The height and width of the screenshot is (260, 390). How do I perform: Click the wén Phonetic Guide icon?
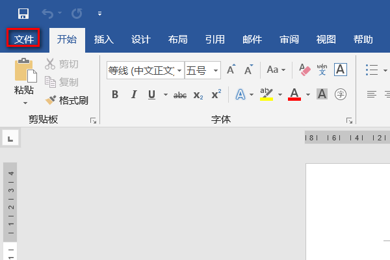322,70
